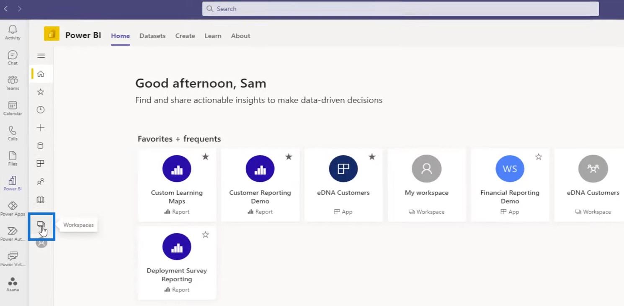Open eDNA Customers app card
This screenshot has width=624, height=306.
(343, 185)
